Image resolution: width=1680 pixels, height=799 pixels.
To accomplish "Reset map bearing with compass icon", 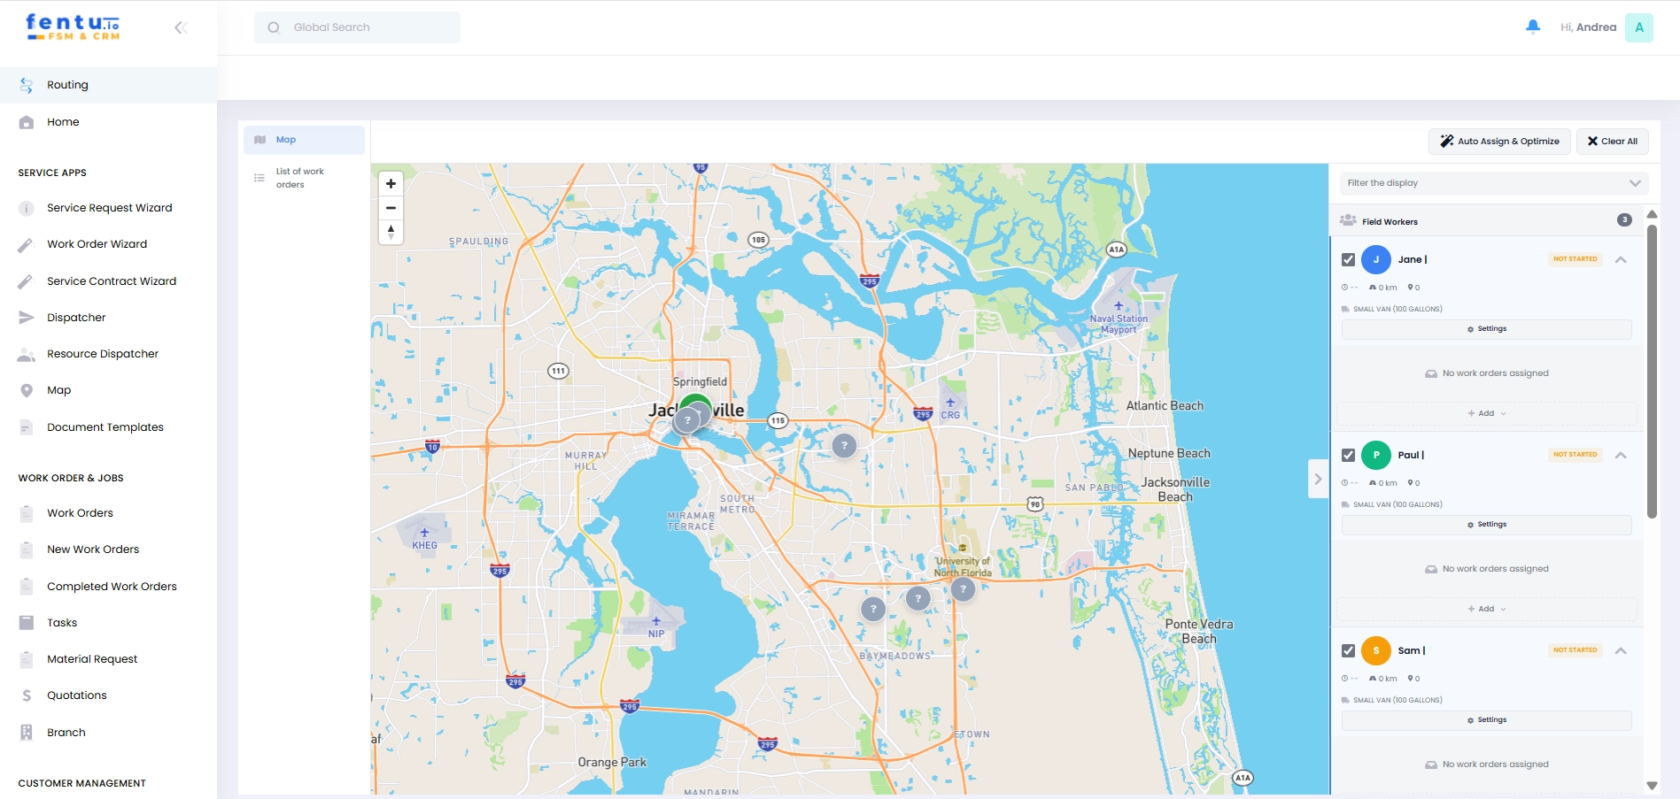I will coord(391,232).
